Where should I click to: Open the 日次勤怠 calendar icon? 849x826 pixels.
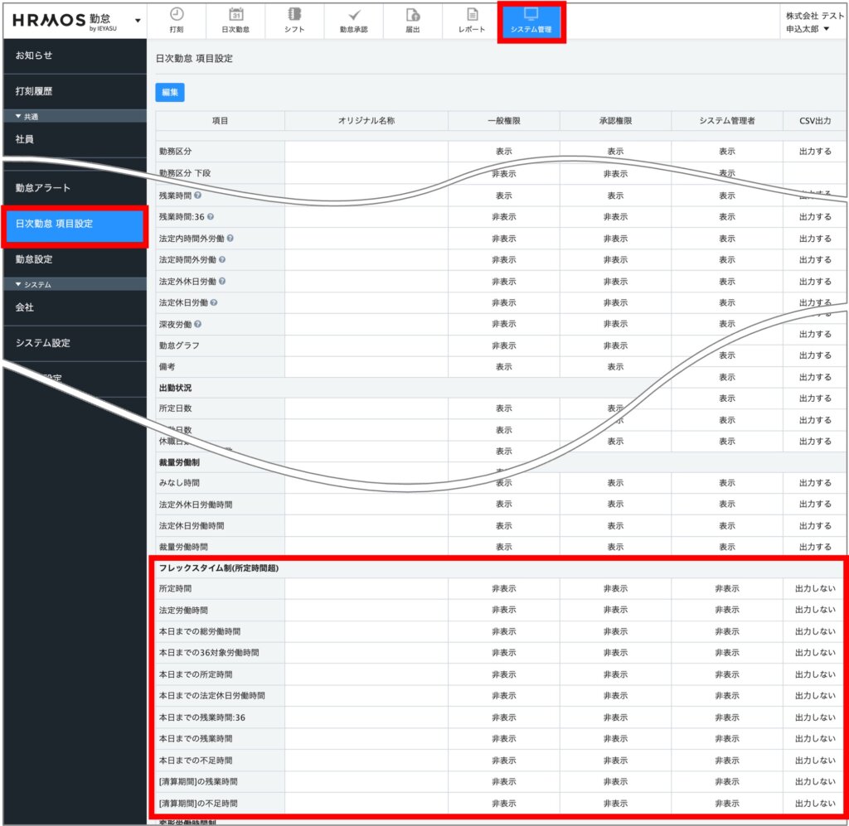(x=235, y=15)
